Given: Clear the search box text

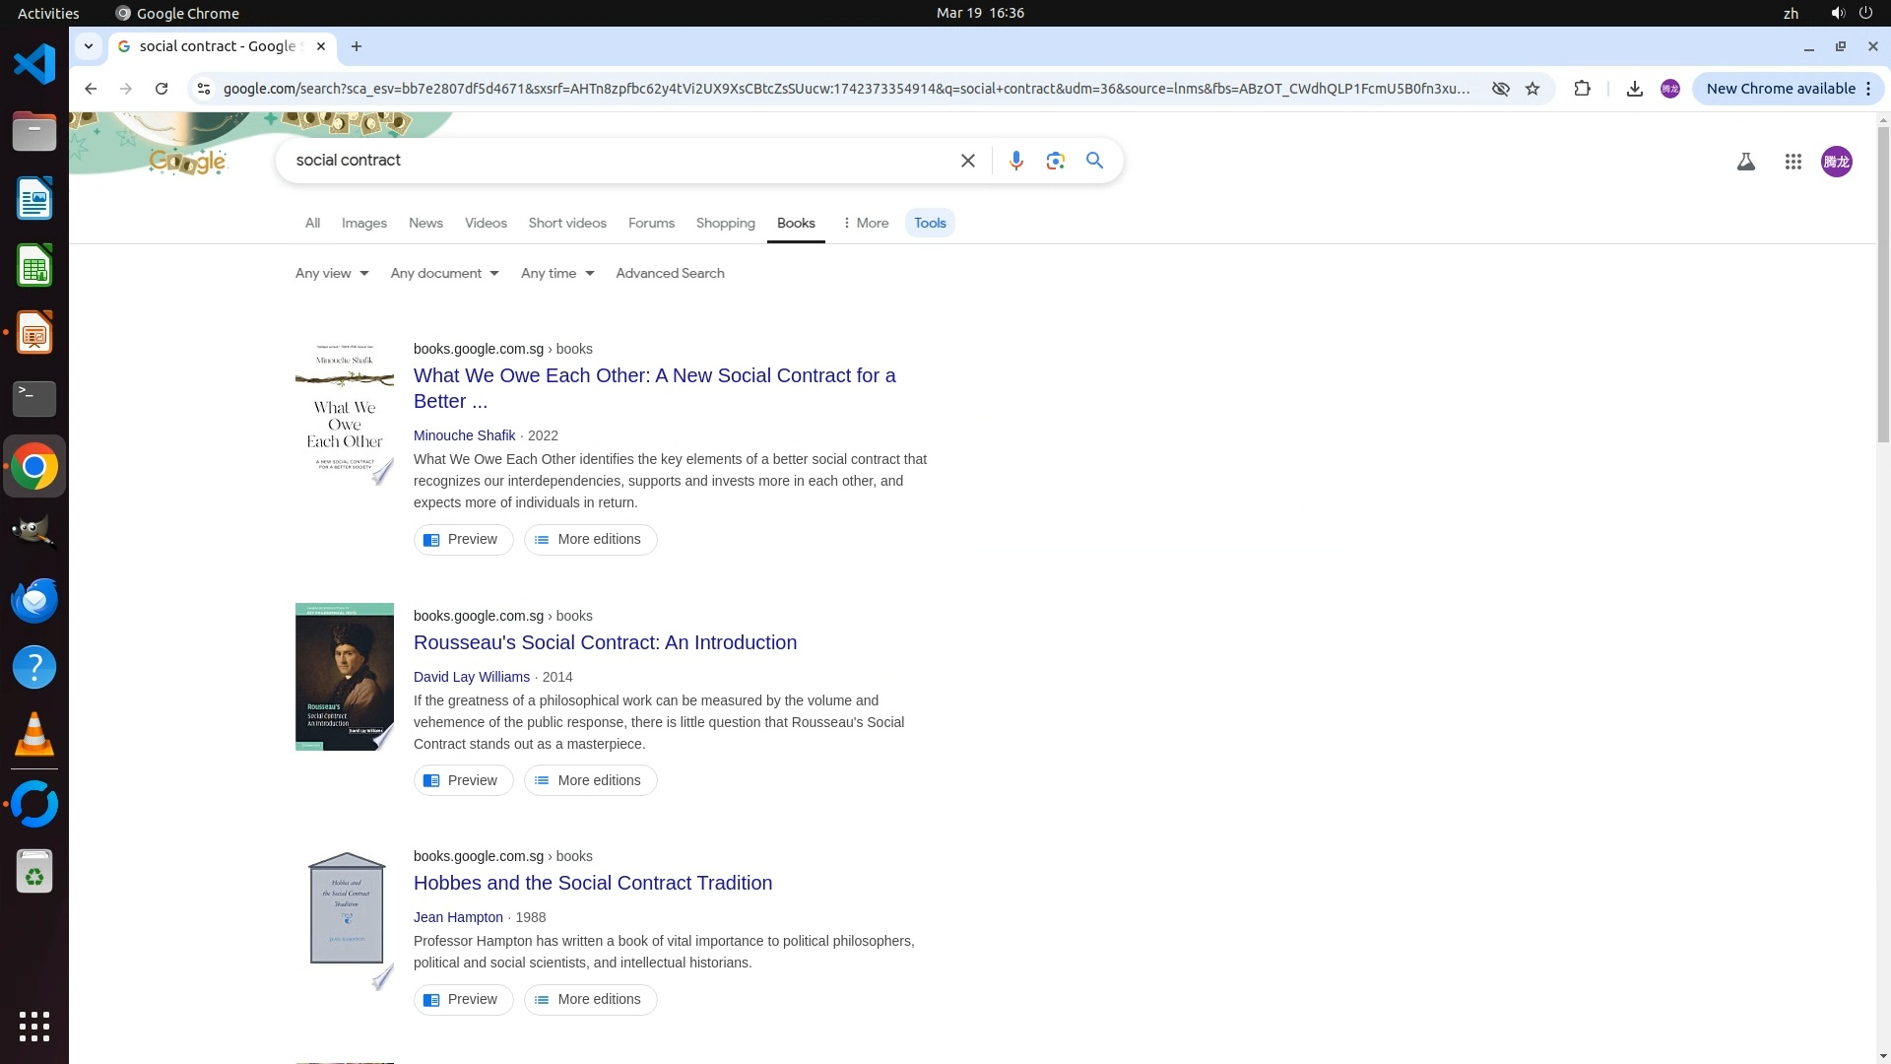Looking at the screenshot, I should 967,161.
